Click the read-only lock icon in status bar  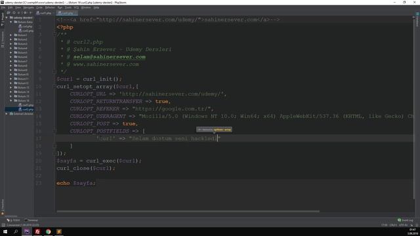[411, 225]
